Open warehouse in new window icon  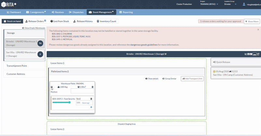coord(258,54)
